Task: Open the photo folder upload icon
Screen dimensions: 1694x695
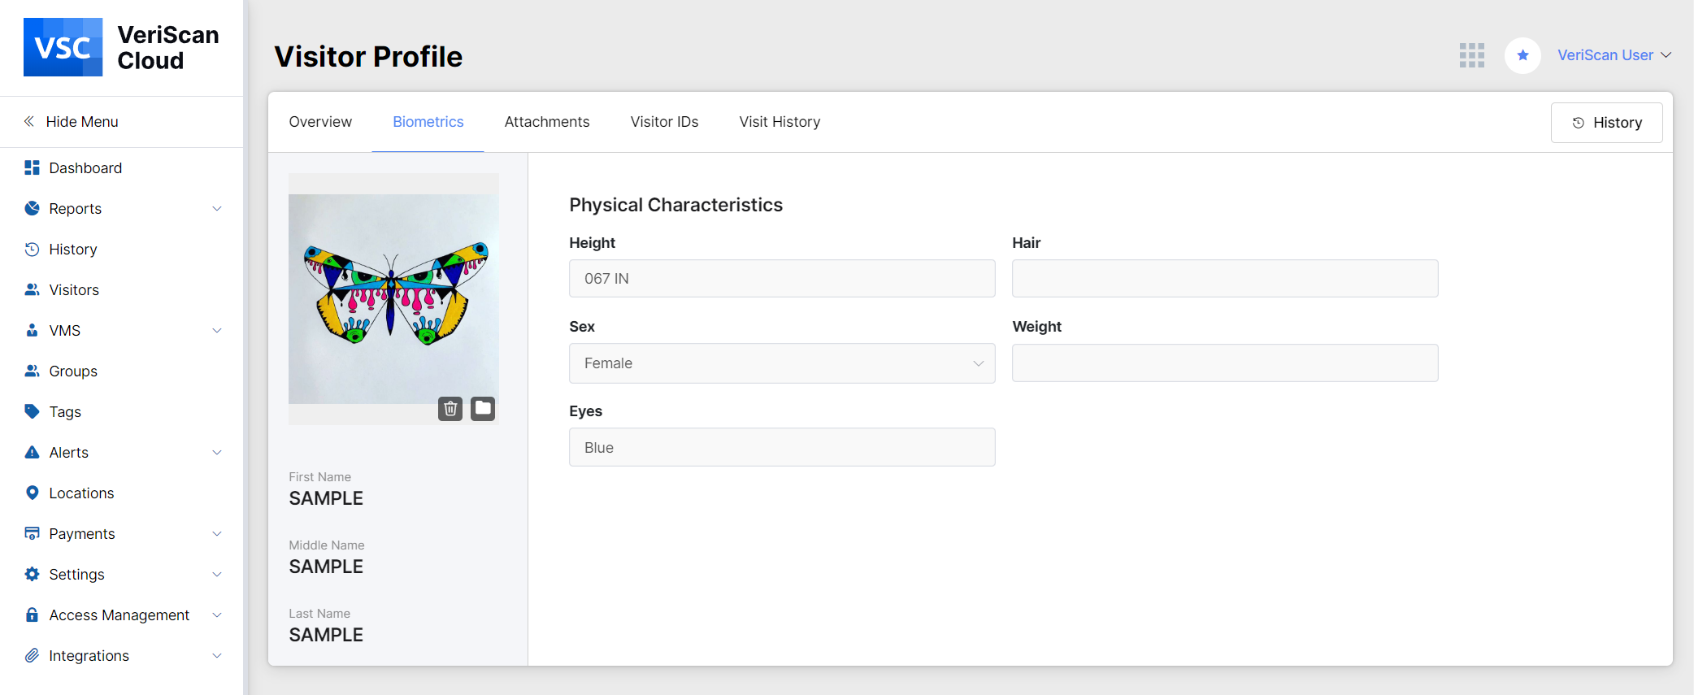Action: 483,408
